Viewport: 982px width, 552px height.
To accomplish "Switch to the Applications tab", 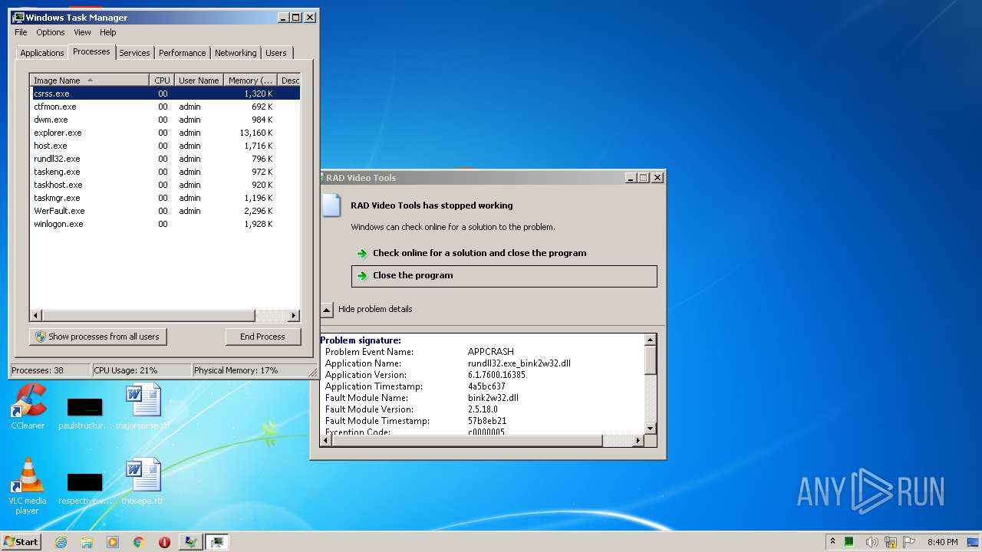I will 42,53.
